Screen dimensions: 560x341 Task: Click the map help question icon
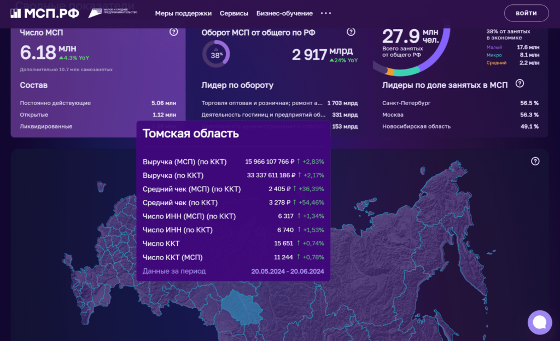click(x=535, y=161)
